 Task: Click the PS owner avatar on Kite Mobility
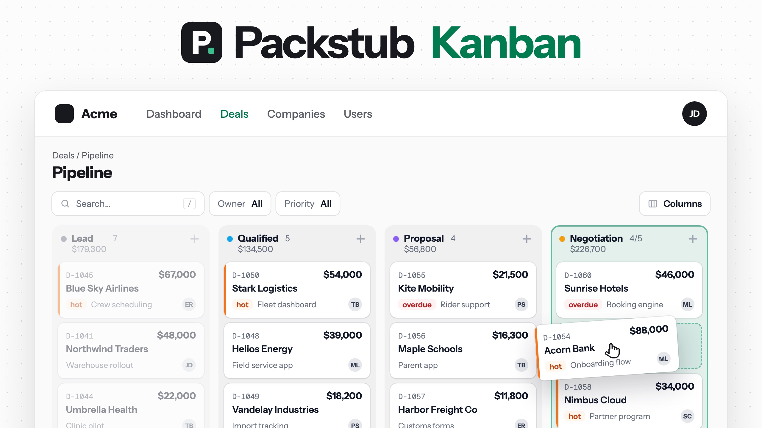[x=521, y=304]
